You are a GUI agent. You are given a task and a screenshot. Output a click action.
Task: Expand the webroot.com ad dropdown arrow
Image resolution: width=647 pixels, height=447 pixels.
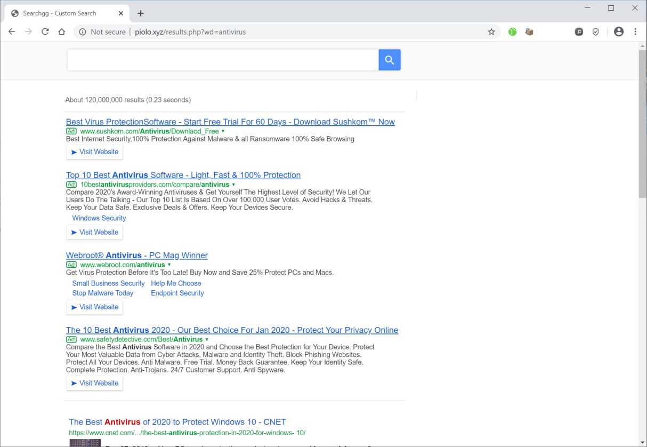(169, 265)
